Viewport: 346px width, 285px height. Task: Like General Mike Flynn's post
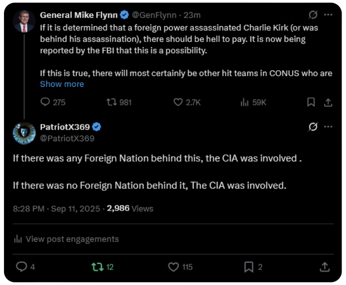(178, 102)
